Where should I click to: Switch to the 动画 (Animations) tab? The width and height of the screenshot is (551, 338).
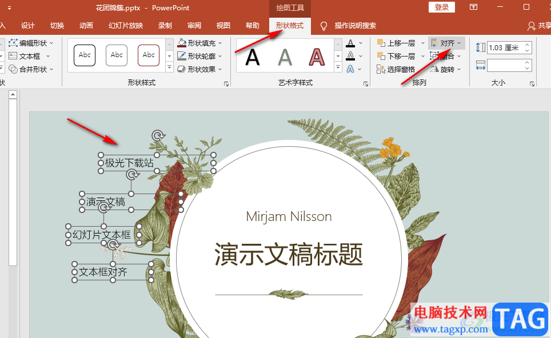(86, 25)
